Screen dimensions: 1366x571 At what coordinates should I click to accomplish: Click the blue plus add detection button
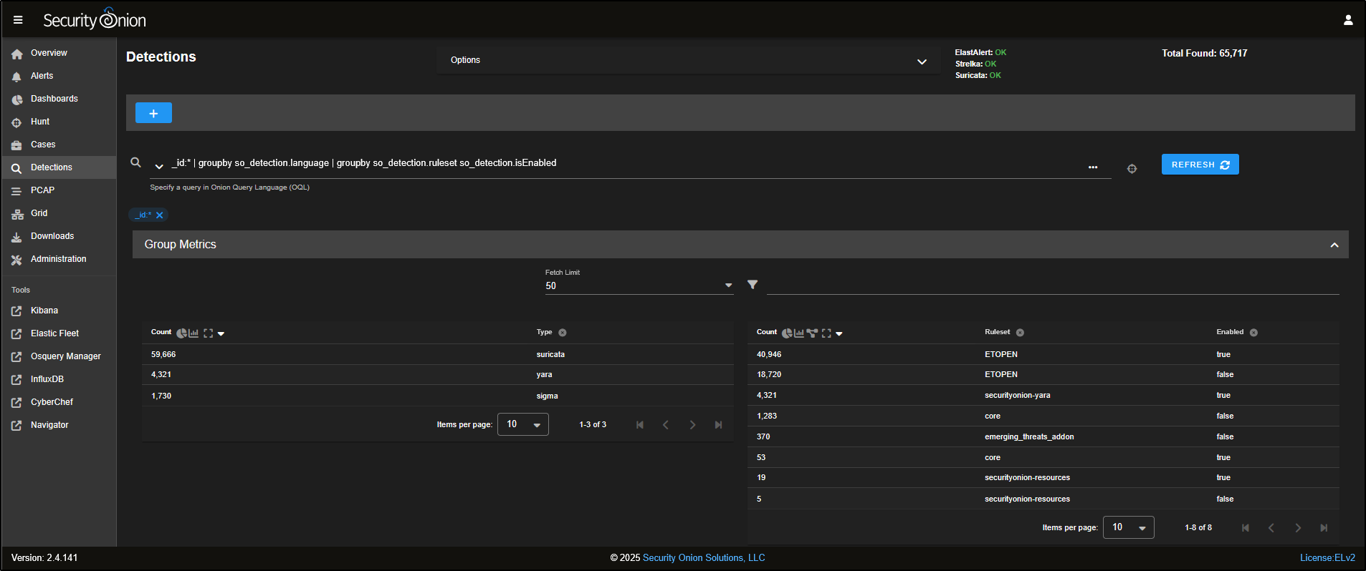coord(153,113)
